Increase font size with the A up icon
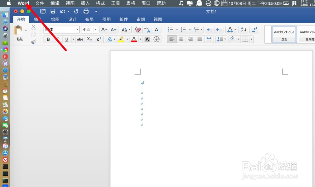Screen dimensions: 315x187 point(104,30)
